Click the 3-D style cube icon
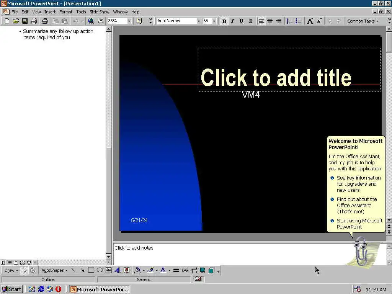 point(211,270)
